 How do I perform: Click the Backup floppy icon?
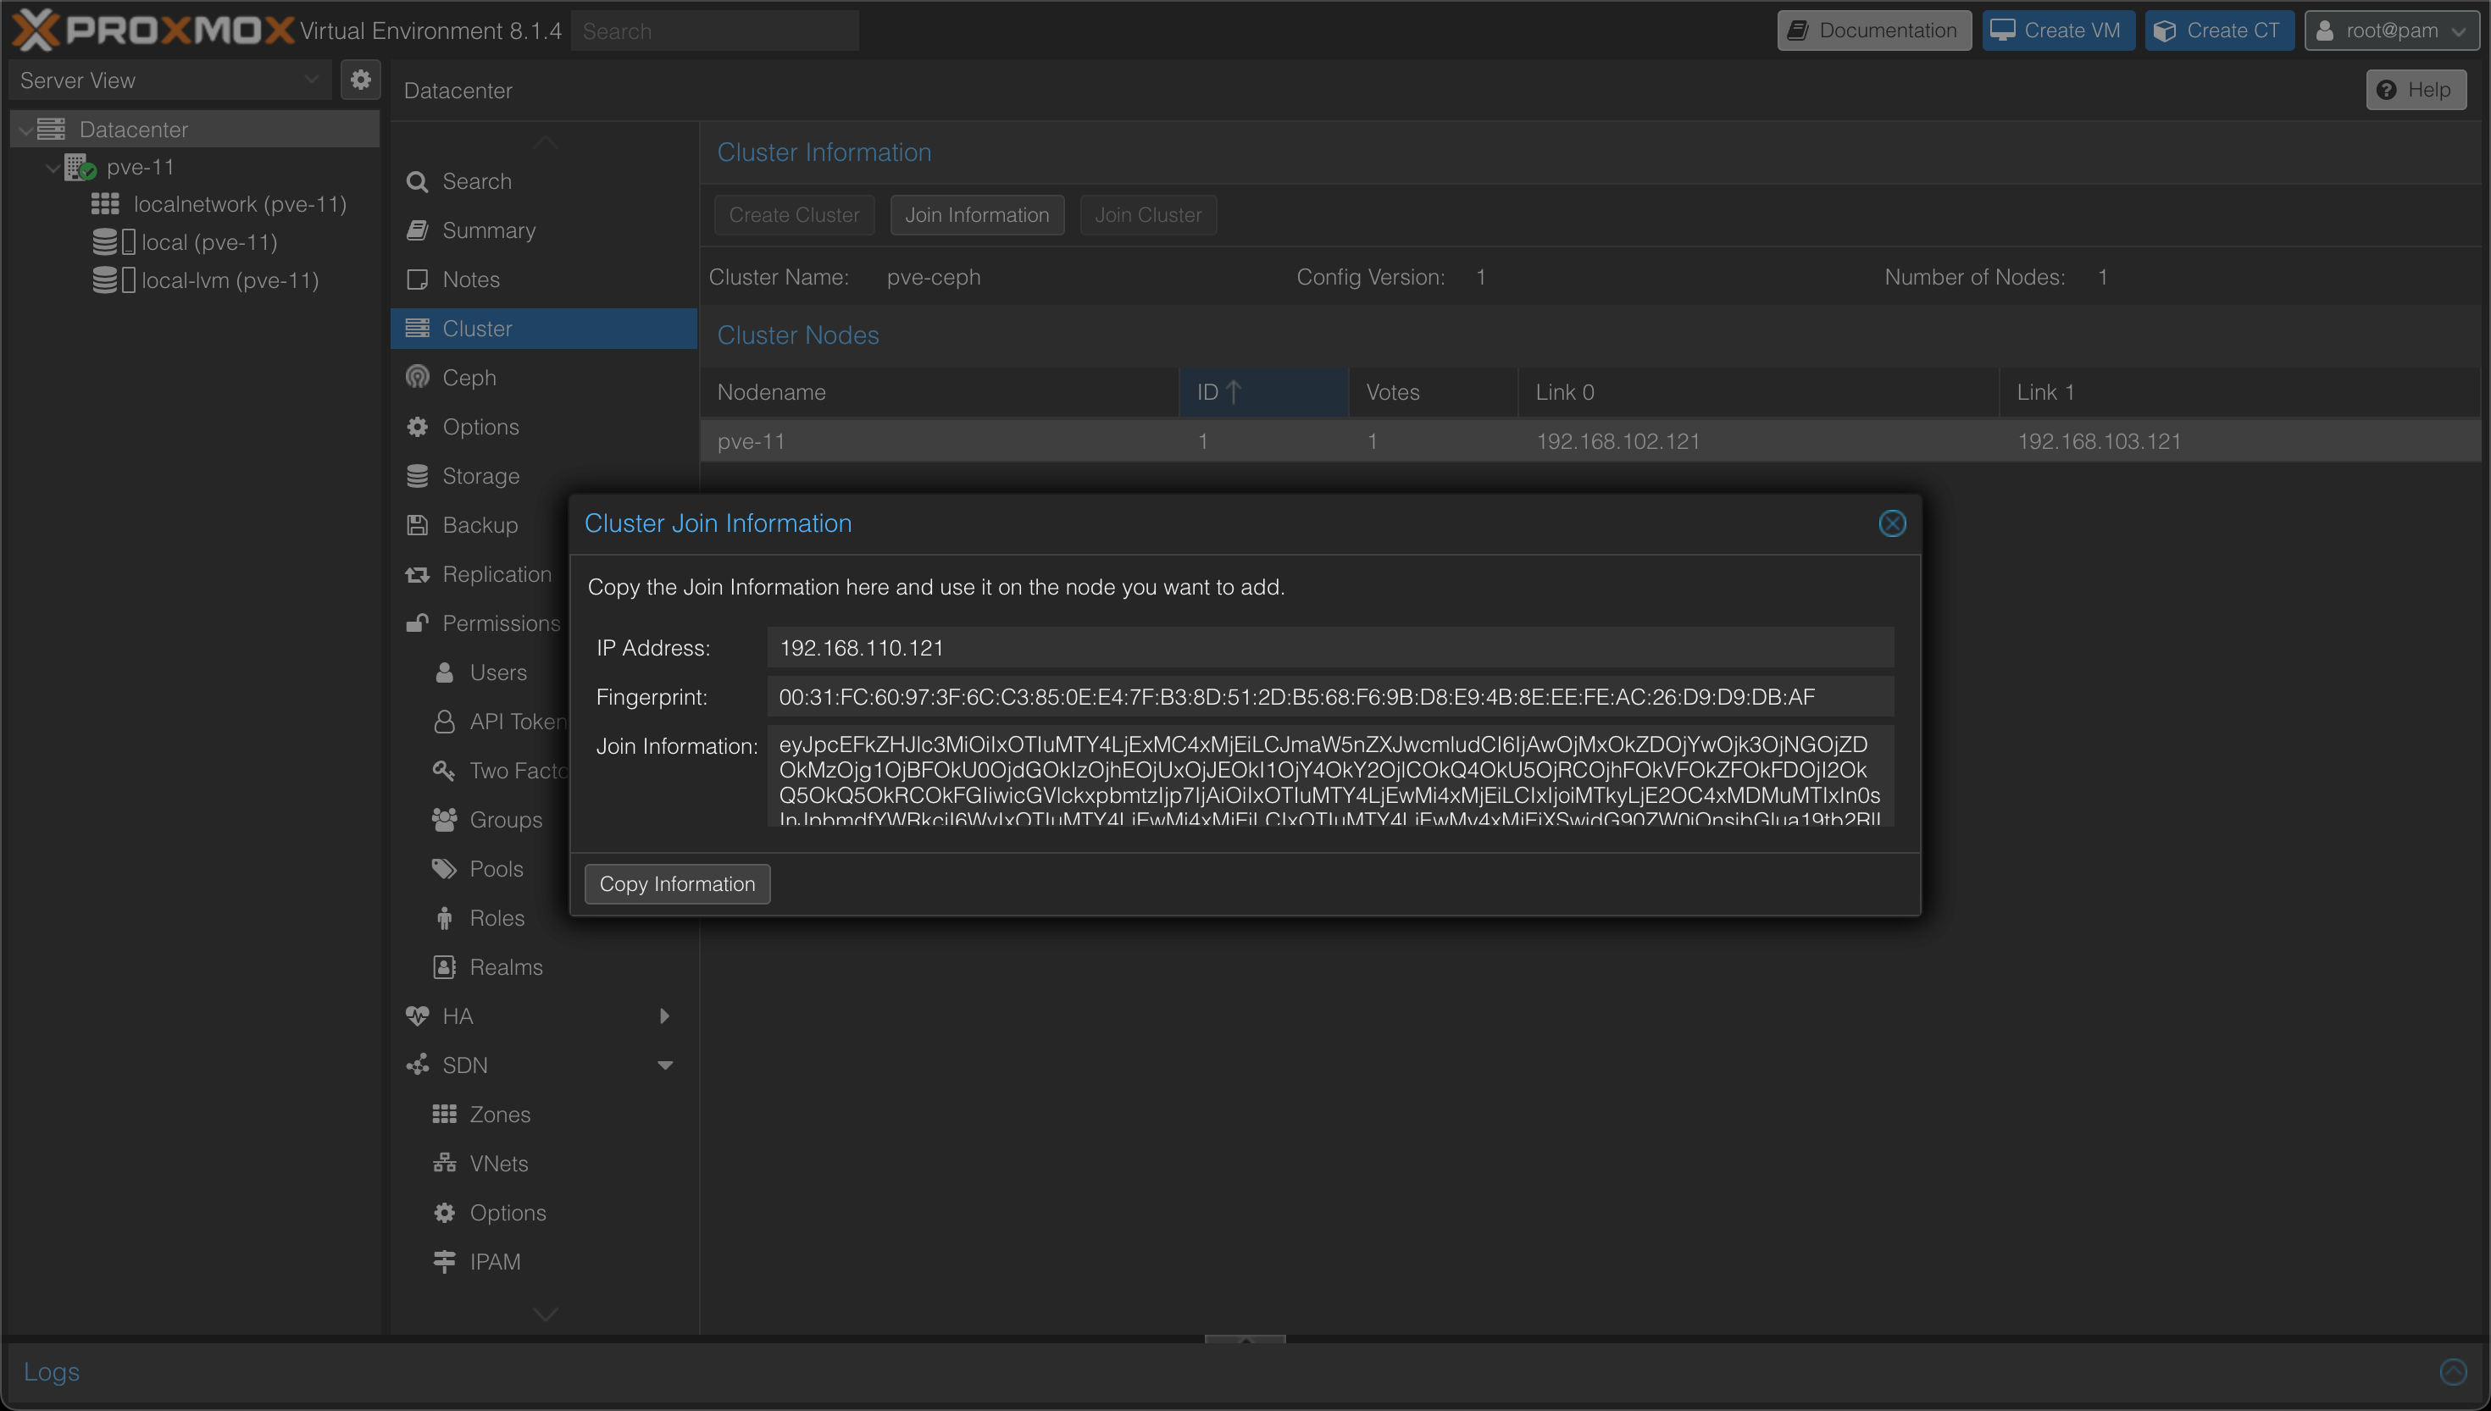point(418,525)
